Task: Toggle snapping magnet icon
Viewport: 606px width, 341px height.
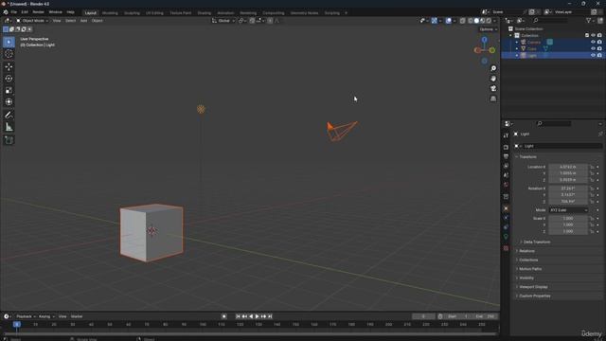Action: point(252,21)
